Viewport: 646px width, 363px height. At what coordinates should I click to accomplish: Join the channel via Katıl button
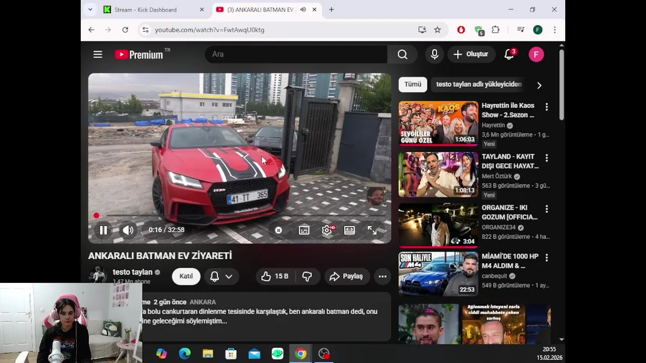click(x=186, y=276)
